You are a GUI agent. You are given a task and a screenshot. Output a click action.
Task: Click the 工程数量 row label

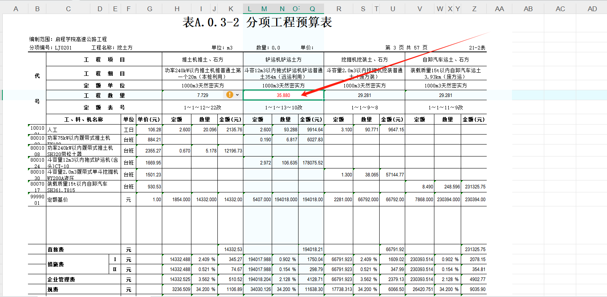click(x=104, y=95)
